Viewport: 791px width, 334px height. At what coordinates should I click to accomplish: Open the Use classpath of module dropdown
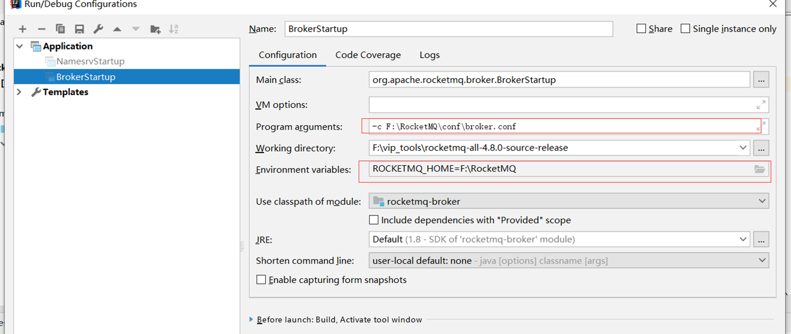point(569,201)
